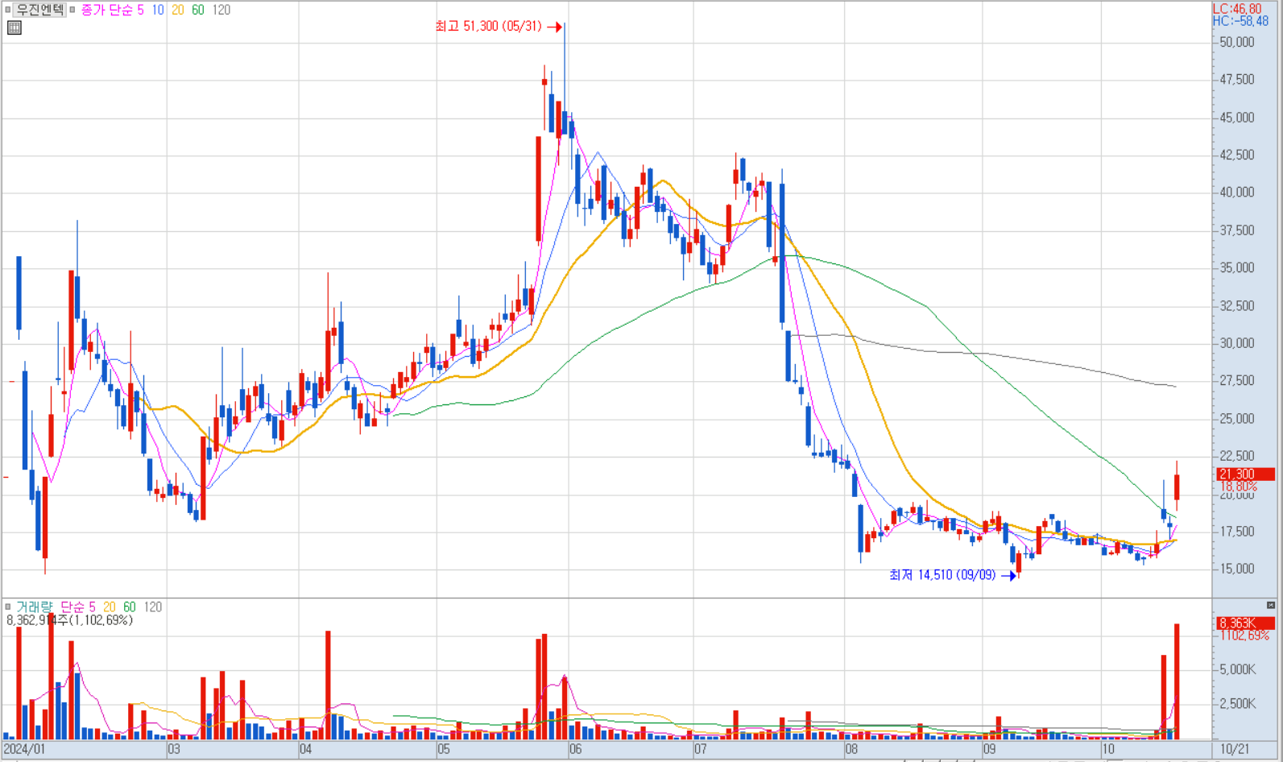
Task: Click the 37,500 price axis label
Action: pyautogui.click(x=1237, y=230)
